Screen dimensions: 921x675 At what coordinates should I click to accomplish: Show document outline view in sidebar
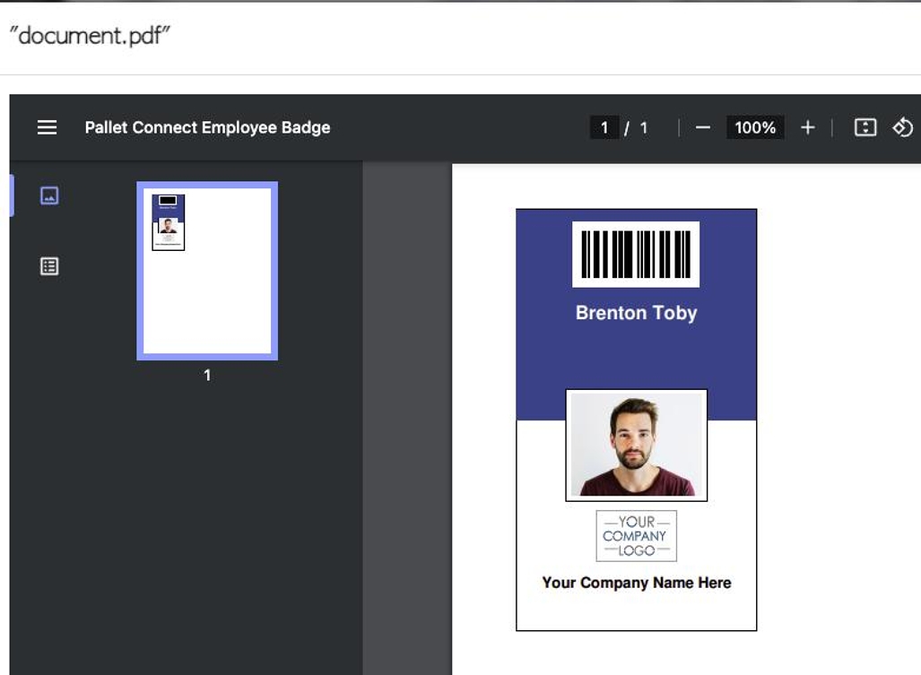coord(49,266)
